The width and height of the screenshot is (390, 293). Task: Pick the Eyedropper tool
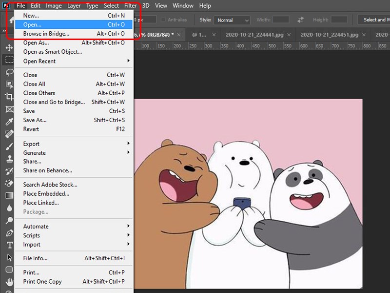(x=9, y=122)
